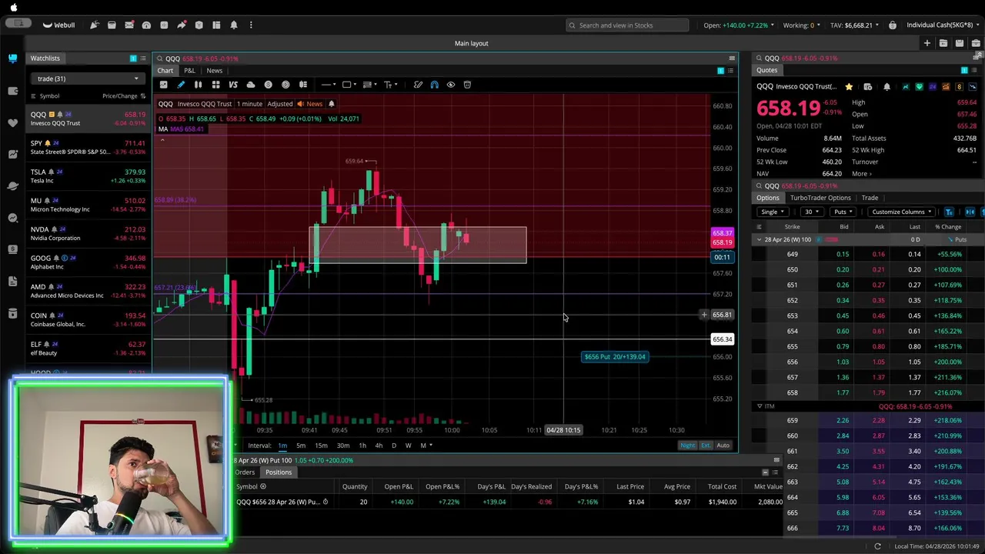Image resolution: width=985 pixels, height=554 pixels.
Task: Select the pencil drawing tool
Action: 181,85
